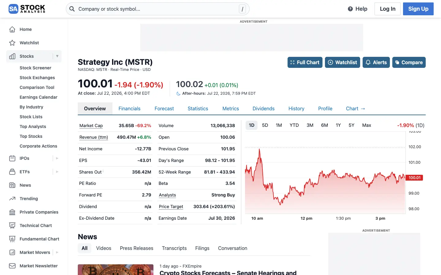Switch to the Statistics tab
The image size is (441, 275).
pyautogui.click(x=198, y=109)
